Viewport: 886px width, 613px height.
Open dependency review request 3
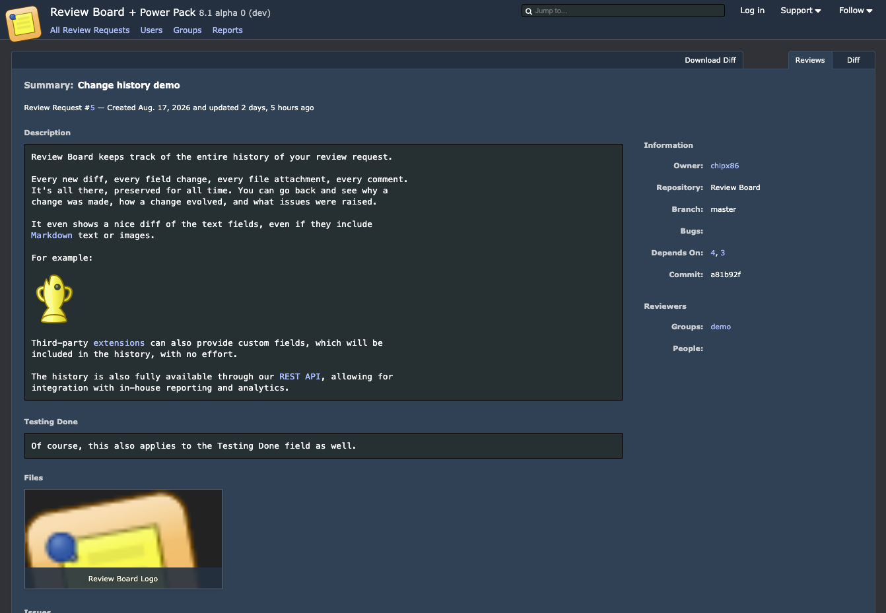pos(723,253)
